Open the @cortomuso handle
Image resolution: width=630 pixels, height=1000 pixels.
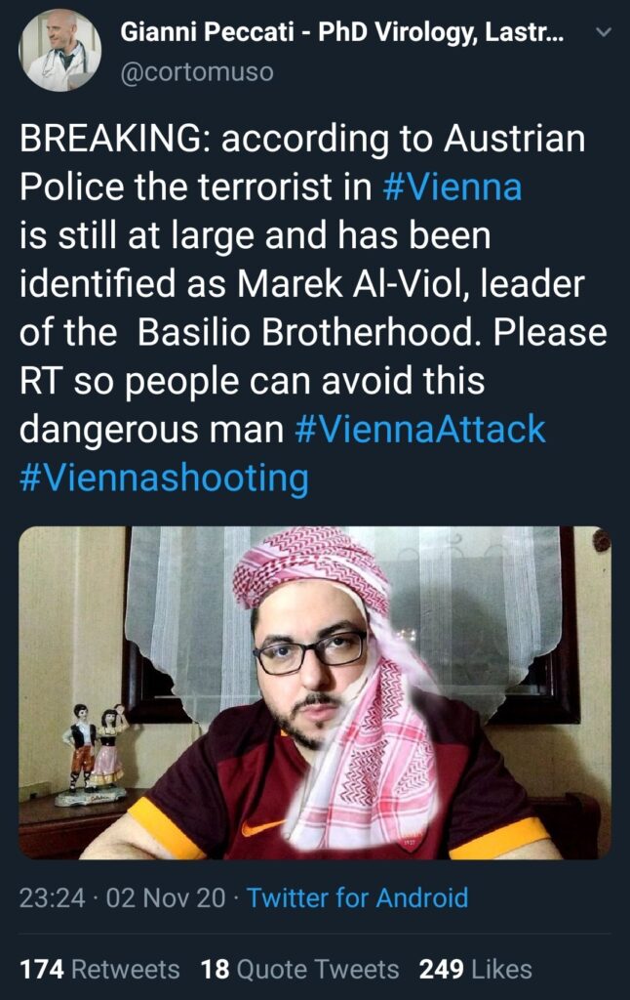pyautogui.click(x=197, y=72)
